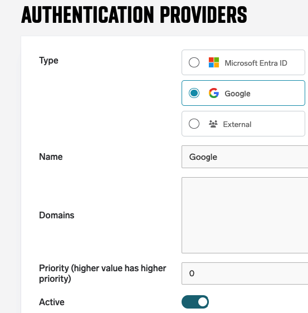
Task: Click the Google G logo icon
Action: coord(214,93)
